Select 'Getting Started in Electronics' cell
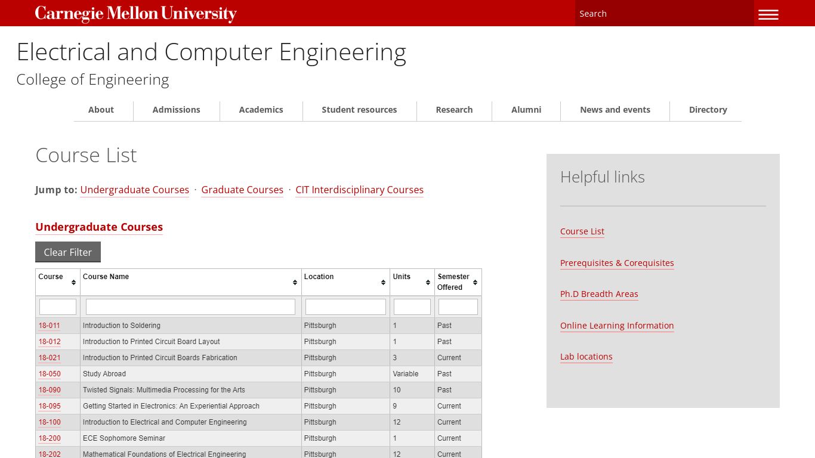 click(x=191, y=406)
